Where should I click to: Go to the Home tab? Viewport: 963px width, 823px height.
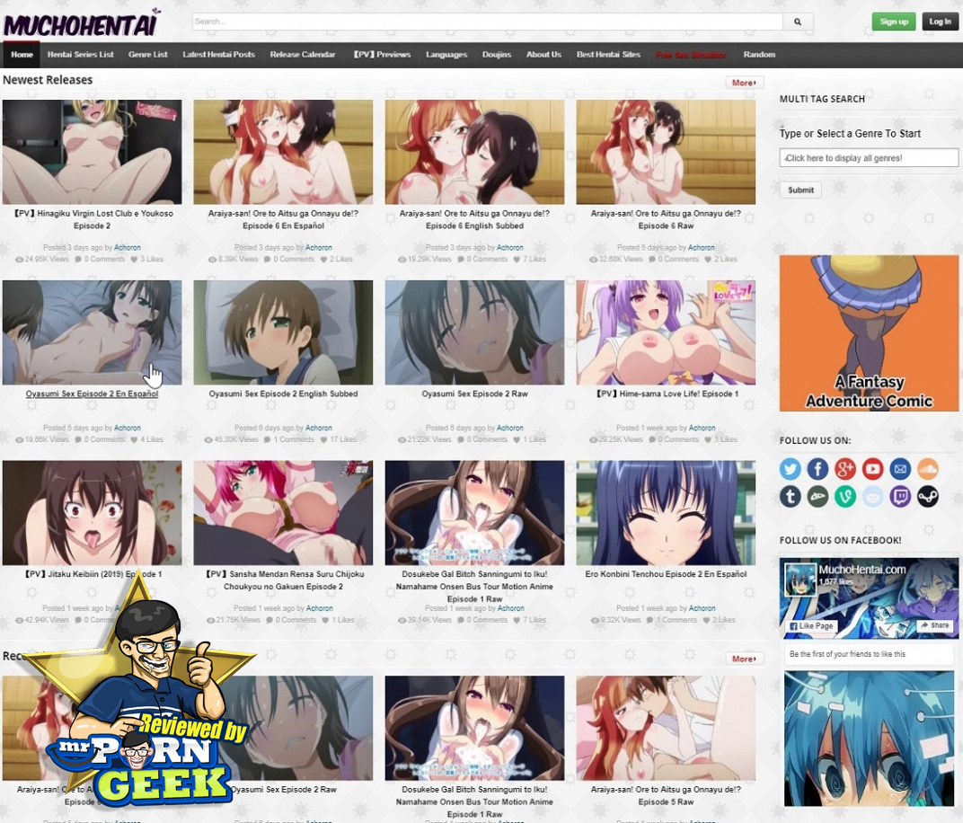[22, 55]
